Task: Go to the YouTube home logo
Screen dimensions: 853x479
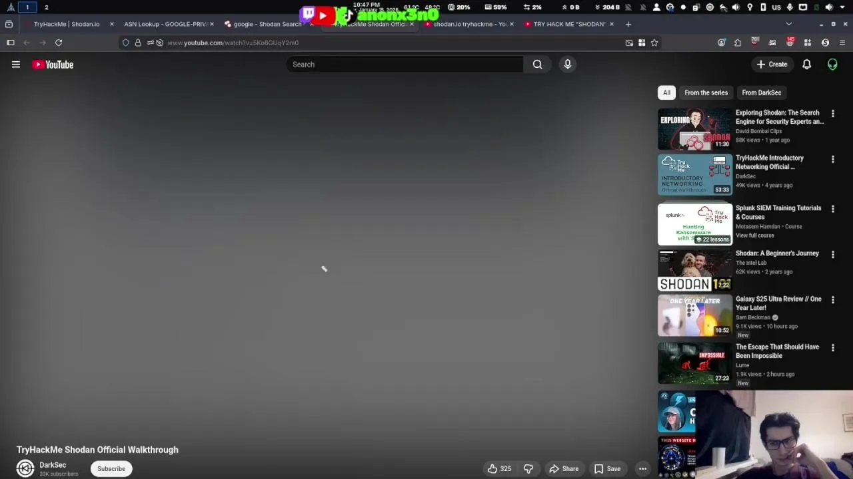Action: coord(53,65)
